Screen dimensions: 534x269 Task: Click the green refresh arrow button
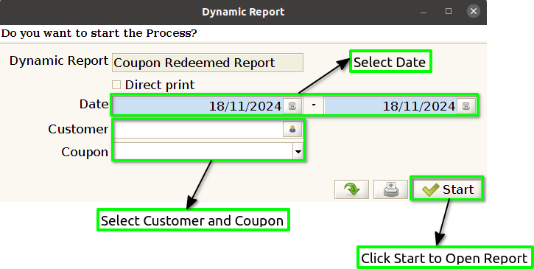point(351,189)
